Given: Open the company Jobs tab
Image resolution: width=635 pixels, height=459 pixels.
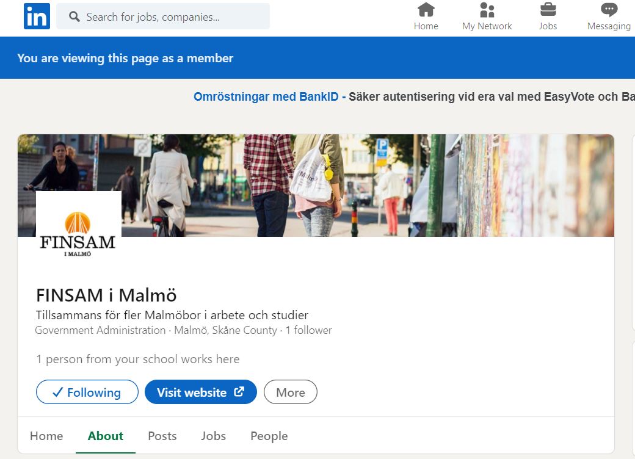Looking at the screenshot, I should coord(213,436).
